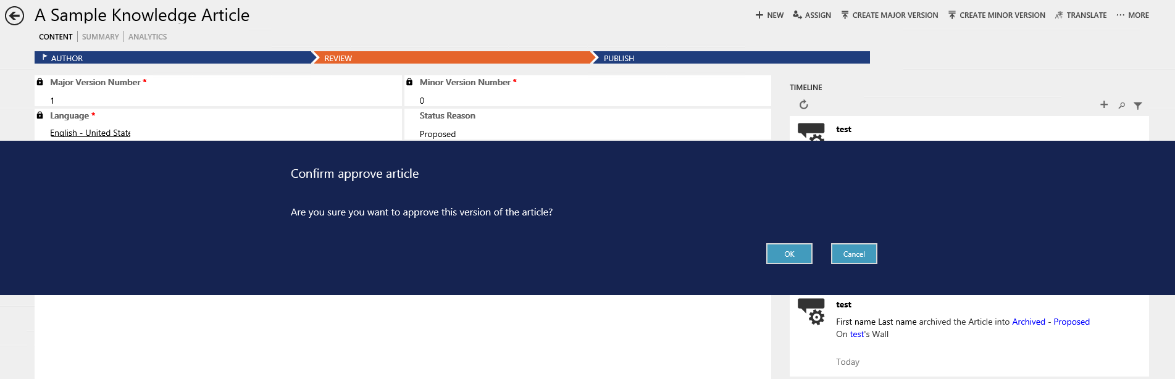Click the New command in toolbar

769,15
